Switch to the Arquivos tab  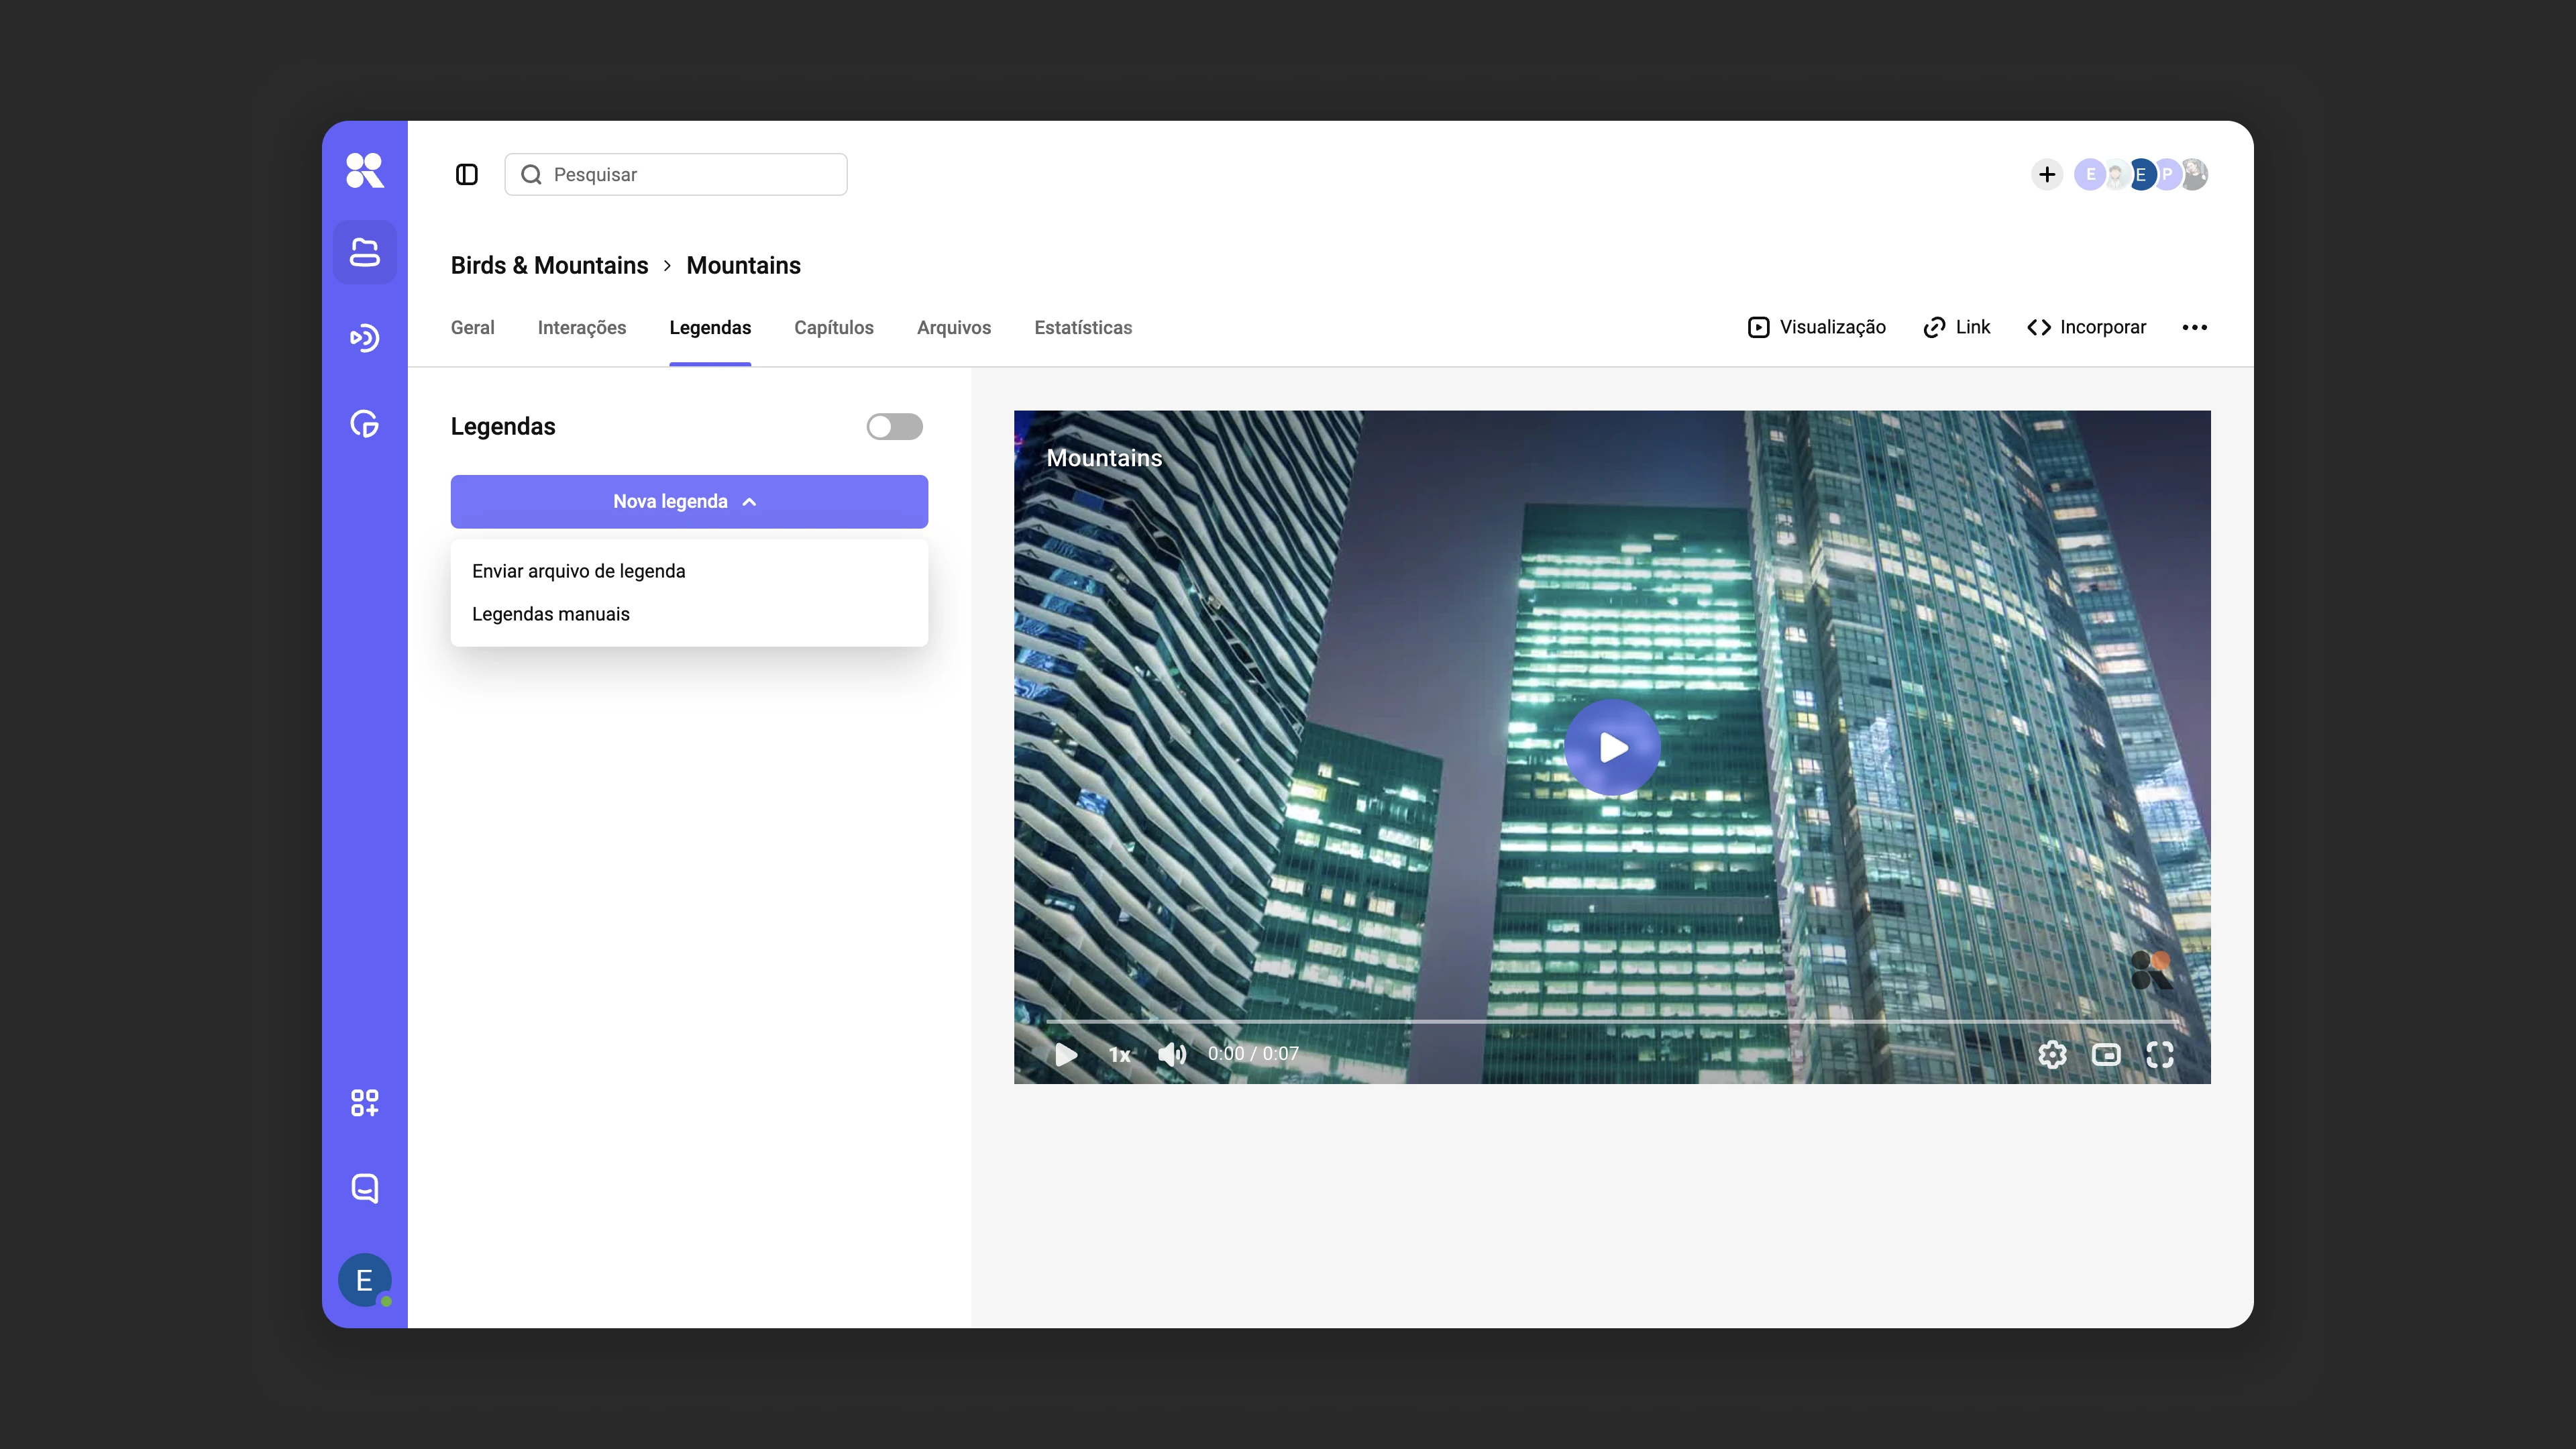click(953, 328)
